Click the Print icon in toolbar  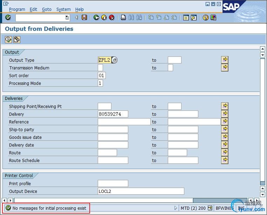click(x=123, y=18)
